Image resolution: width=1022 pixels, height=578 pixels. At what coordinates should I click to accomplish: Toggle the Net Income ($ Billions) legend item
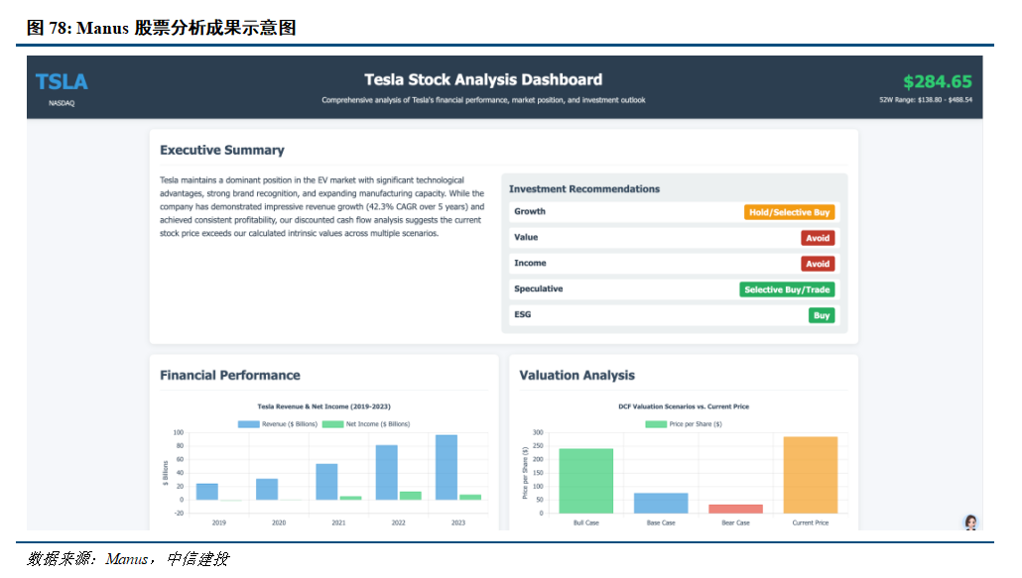point(365,423)
